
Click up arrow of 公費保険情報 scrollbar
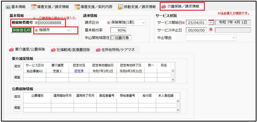point(178,101)
